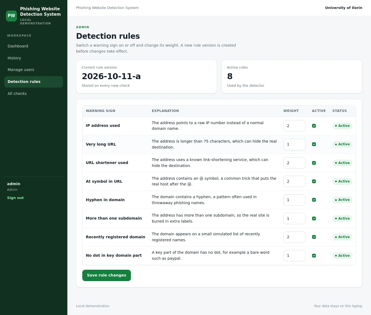Click Active status badge for Hyphen in domain
This screenshot has height=315, width=371.
pos(342,200)
